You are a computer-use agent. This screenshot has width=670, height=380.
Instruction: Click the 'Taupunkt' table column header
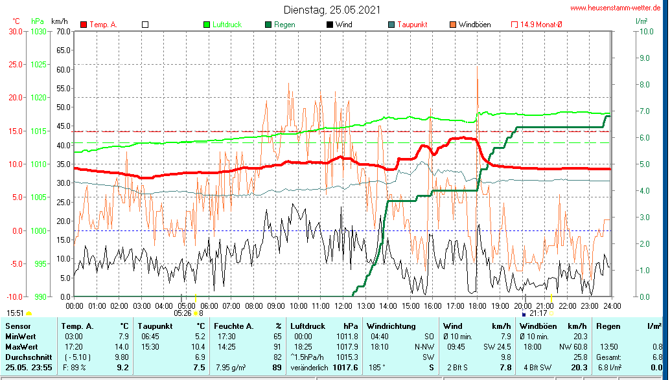(x=155, y=326)
